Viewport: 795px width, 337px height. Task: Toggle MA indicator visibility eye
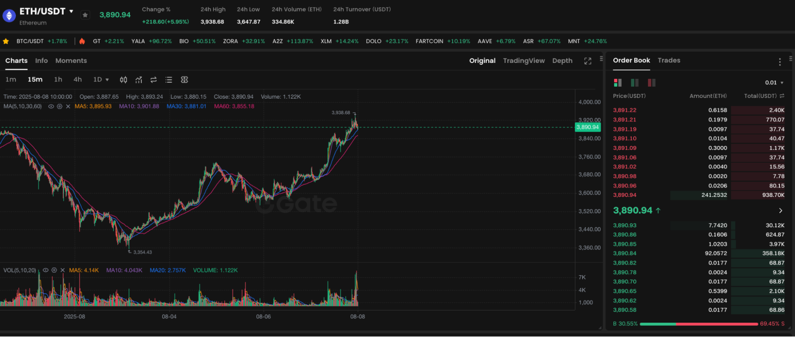[51, 107]
